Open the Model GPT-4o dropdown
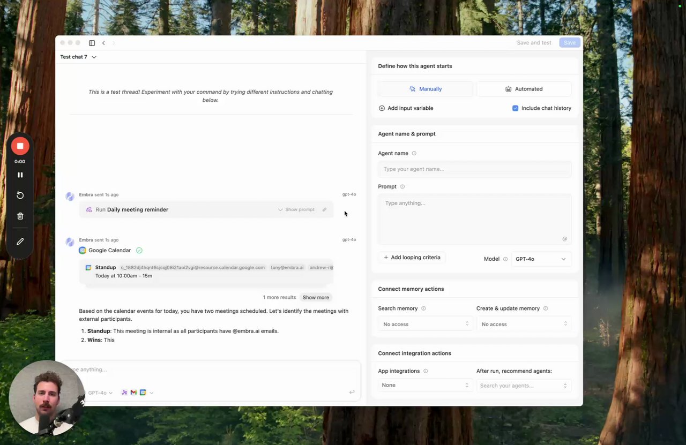Screen dimensions: 686x445 point(541,259)
